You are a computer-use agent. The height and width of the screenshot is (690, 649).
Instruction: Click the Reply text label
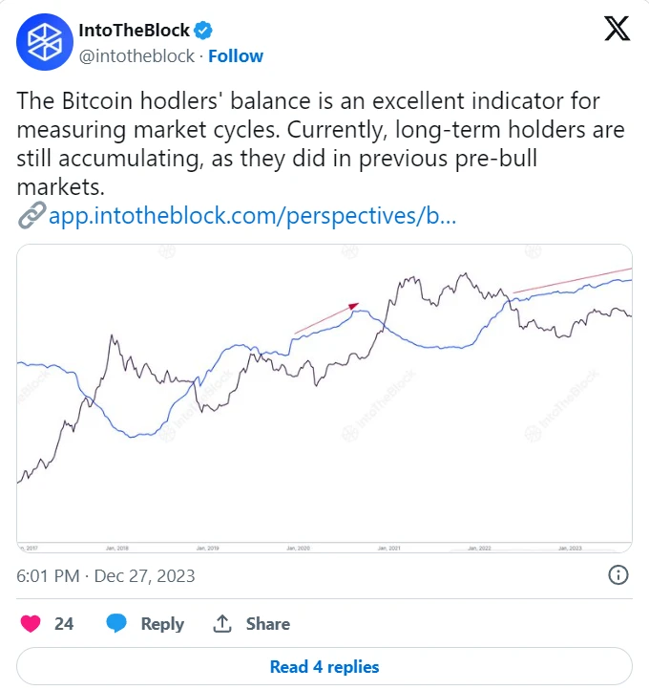point(162,623)
